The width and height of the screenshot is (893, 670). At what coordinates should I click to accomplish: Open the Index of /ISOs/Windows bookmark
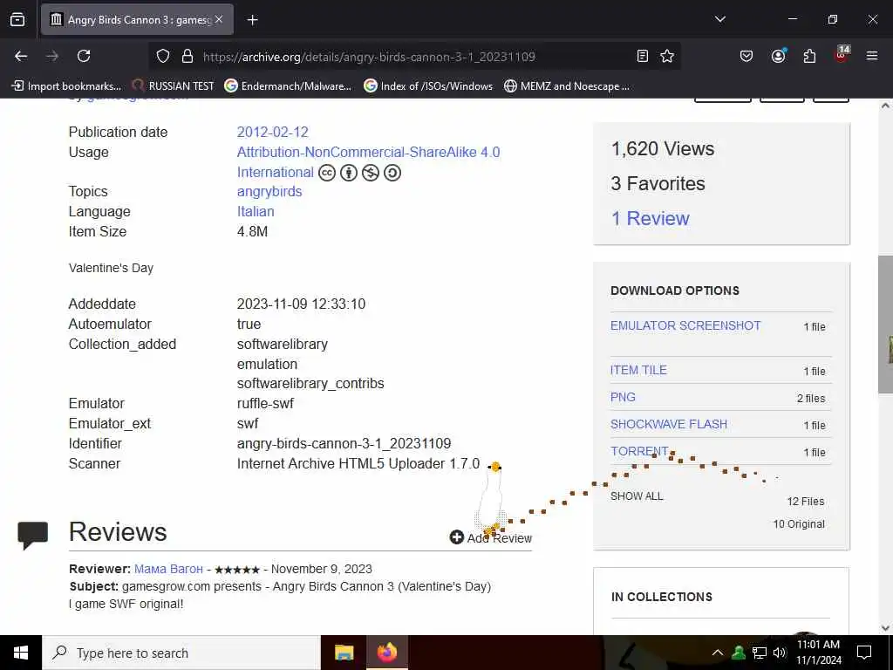click(428, 86)
